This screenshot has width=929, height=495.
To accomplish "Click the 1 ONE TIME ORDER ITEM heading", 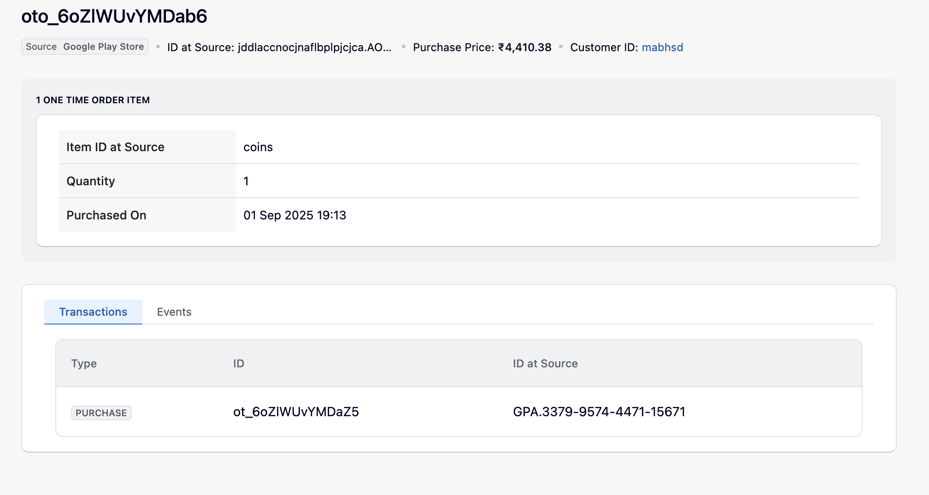I will click(93, 100).
